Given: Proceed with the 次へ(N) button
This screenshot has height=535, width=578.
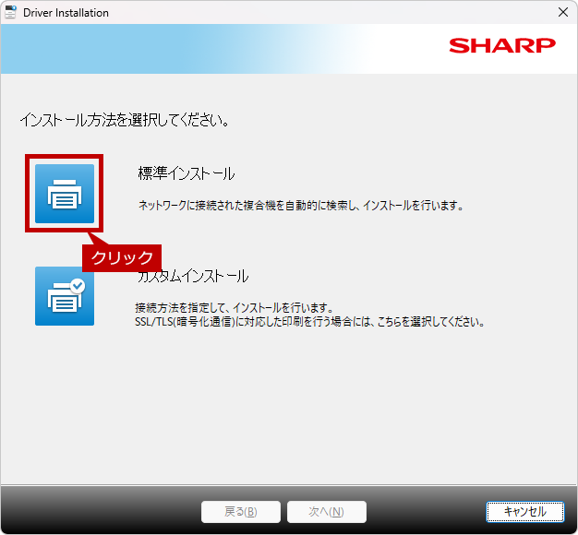Looking at the screenshot, I should (x=327, y=511).
